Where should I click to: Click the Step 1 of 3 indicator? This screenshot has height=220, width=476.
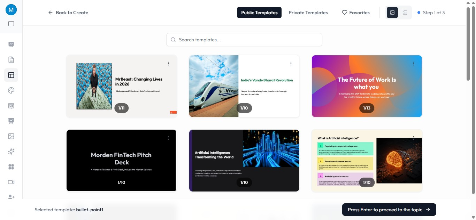(431, 13)
